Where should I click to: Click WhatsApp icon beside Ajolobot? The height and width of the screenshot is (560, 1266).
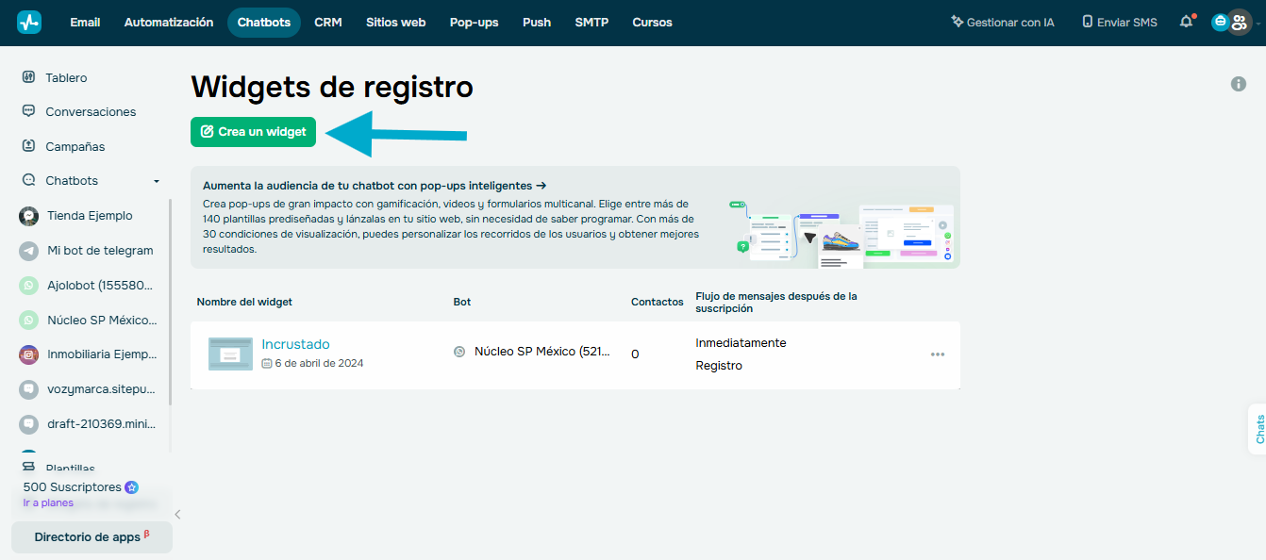tap(28, 285)
